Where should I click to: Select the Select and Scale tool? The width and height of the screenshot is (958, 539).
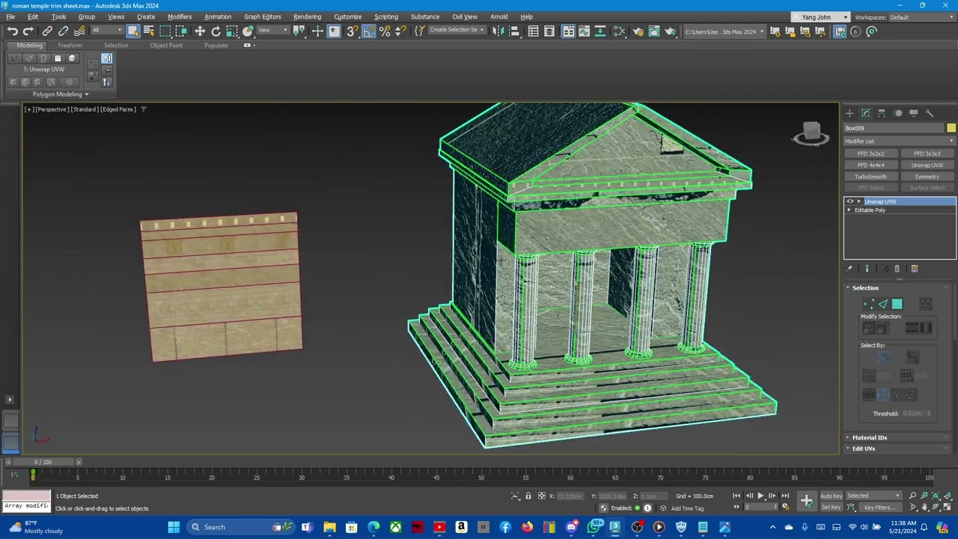232,31
